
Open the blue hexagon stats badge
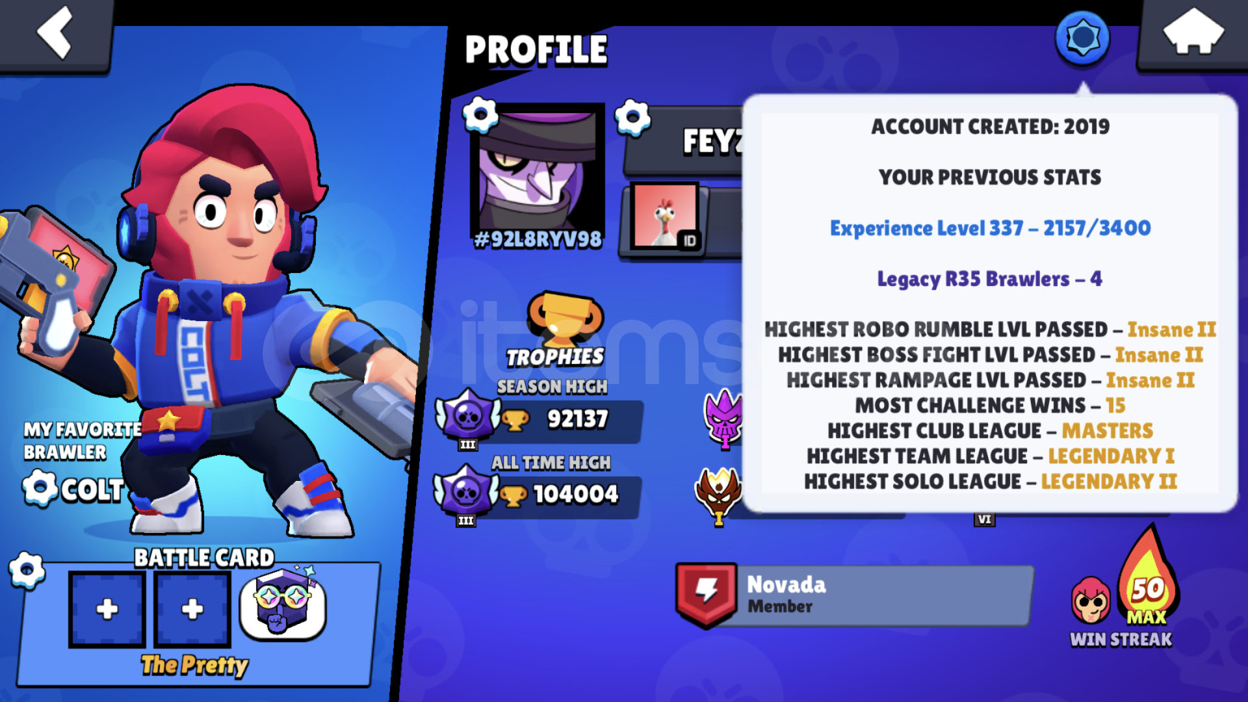click(x=1082, y=38)
